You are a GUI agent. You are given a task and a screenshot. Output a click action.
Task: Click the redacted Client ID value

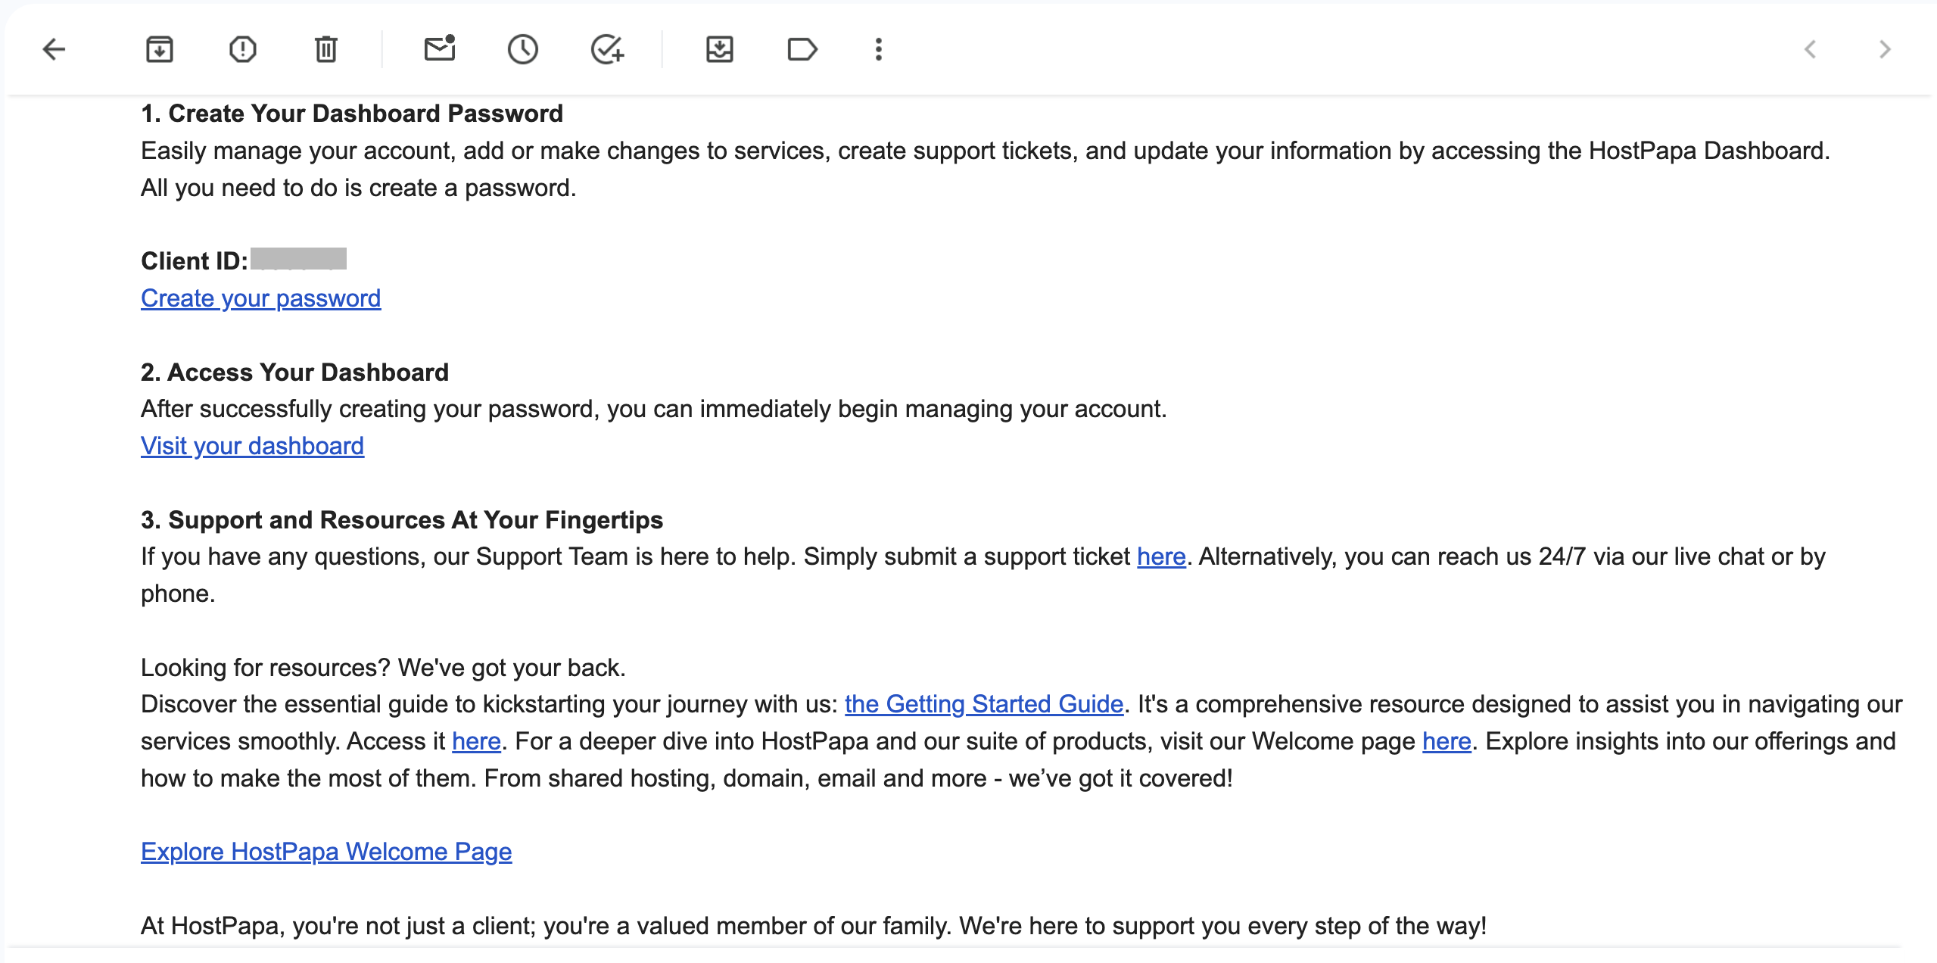(298, 259)
